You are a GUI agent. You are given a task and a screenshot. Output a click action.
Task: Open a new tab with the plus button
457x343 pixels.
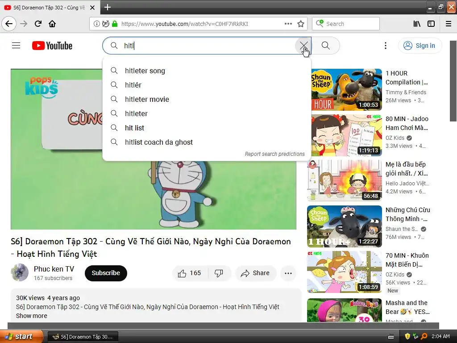click(x=107, y=7)
